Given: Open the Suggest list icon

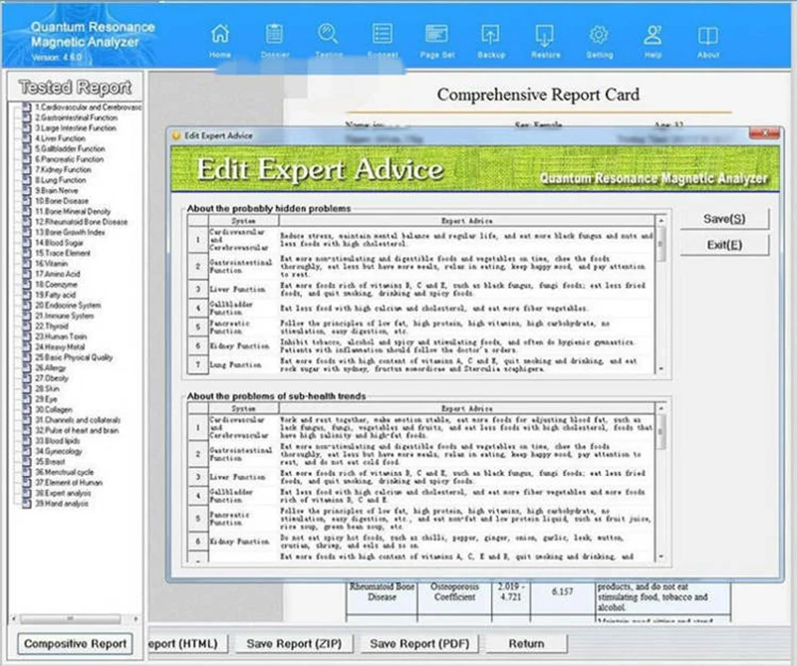Looking at the screenshot, I should pos(383,34).
